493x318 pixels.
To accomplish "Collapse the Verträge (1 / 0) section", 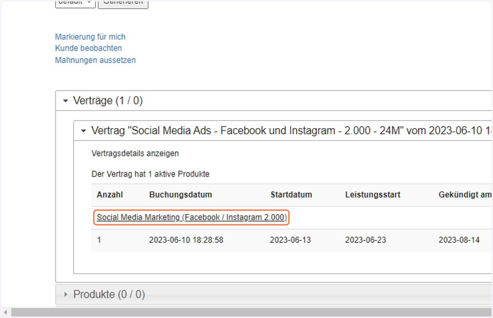I will (274, 101).
